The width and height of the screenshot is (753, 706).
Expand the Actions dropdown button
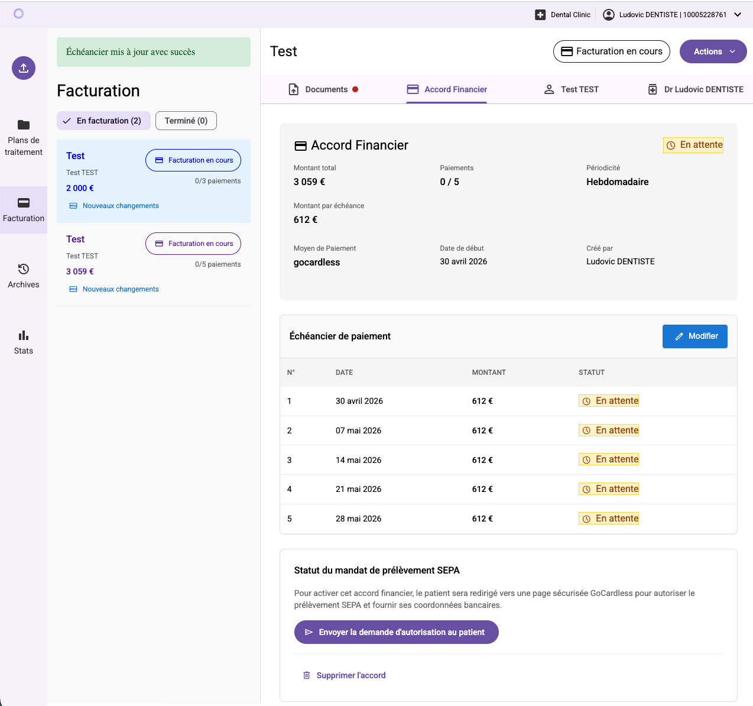click(x=713, y=51)
